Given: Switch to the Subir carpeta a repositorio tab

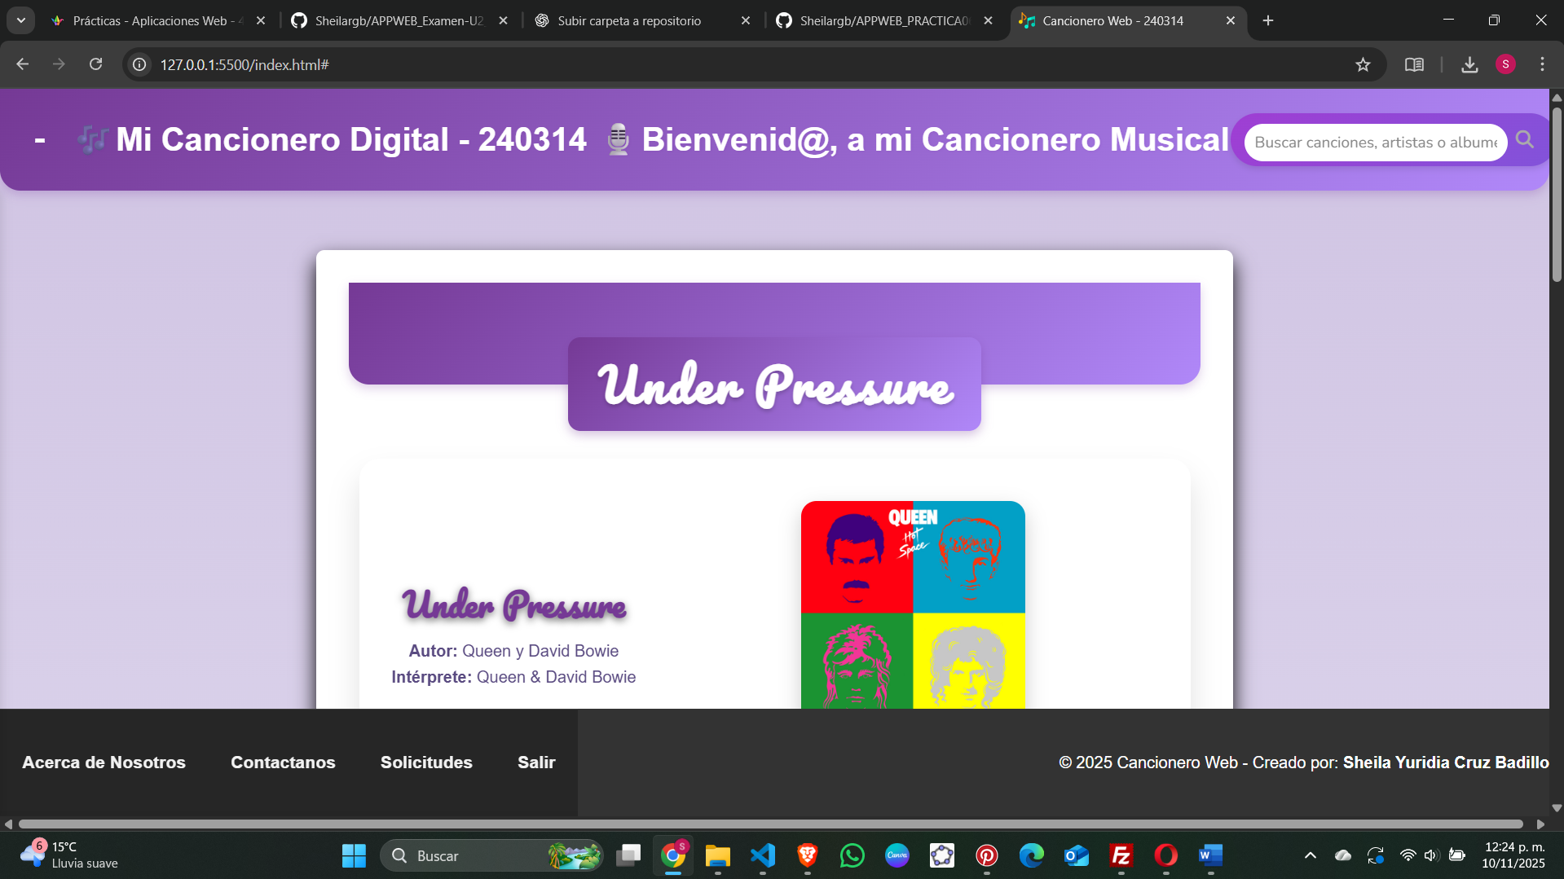Looking at the screenshot, I should click(629, 21).
